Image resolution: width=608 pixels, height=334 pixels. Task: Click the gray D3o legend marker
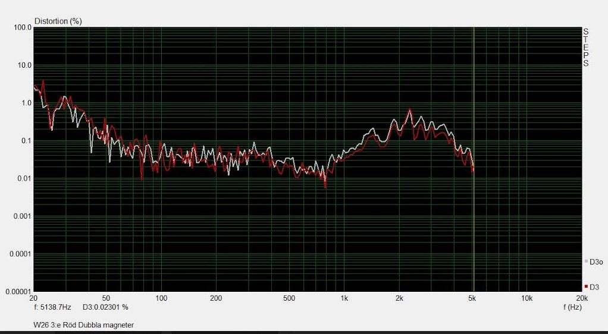point(586,261)
